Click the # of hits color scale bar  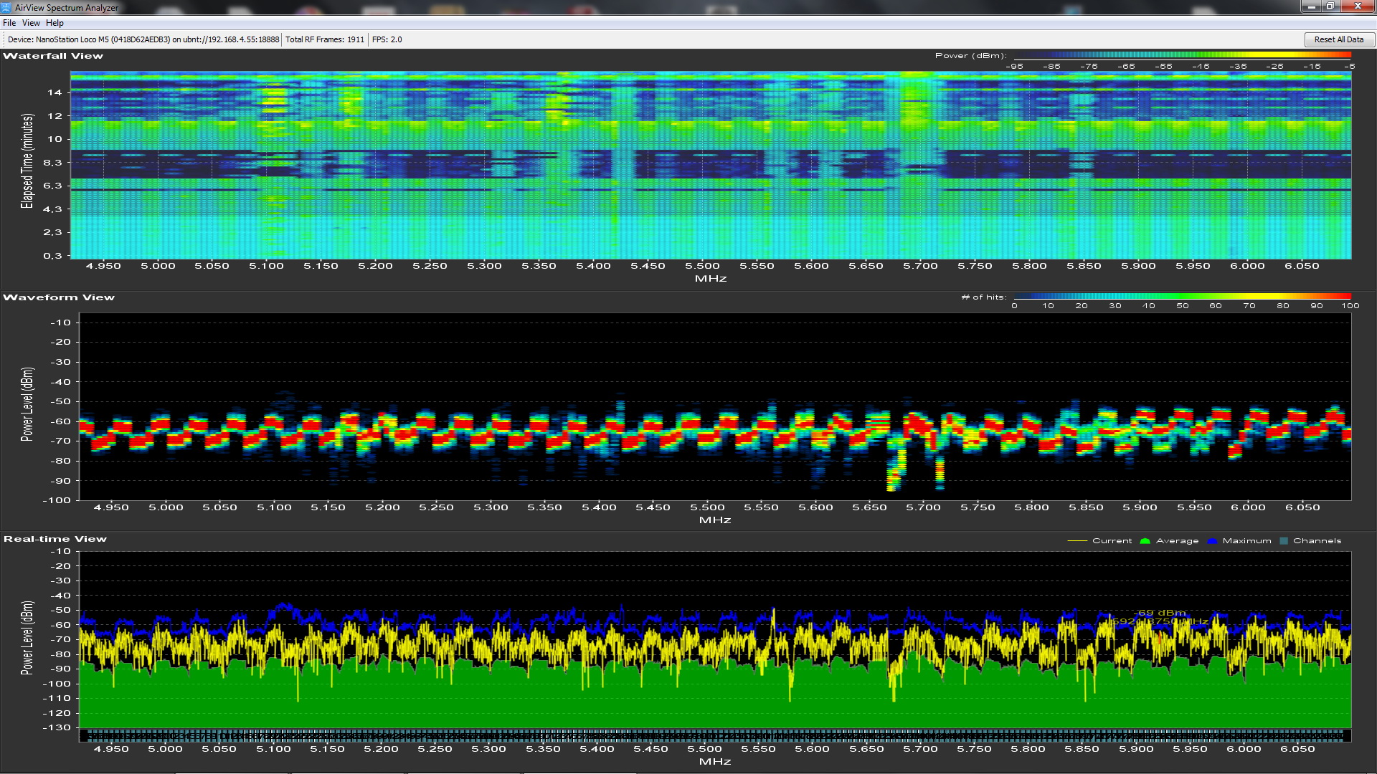[1182, 297]
